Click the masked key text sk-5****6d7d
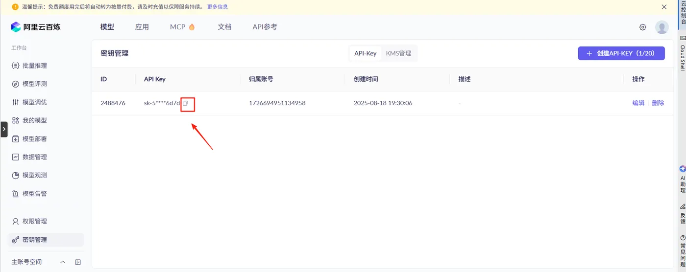 click(162, 103)
